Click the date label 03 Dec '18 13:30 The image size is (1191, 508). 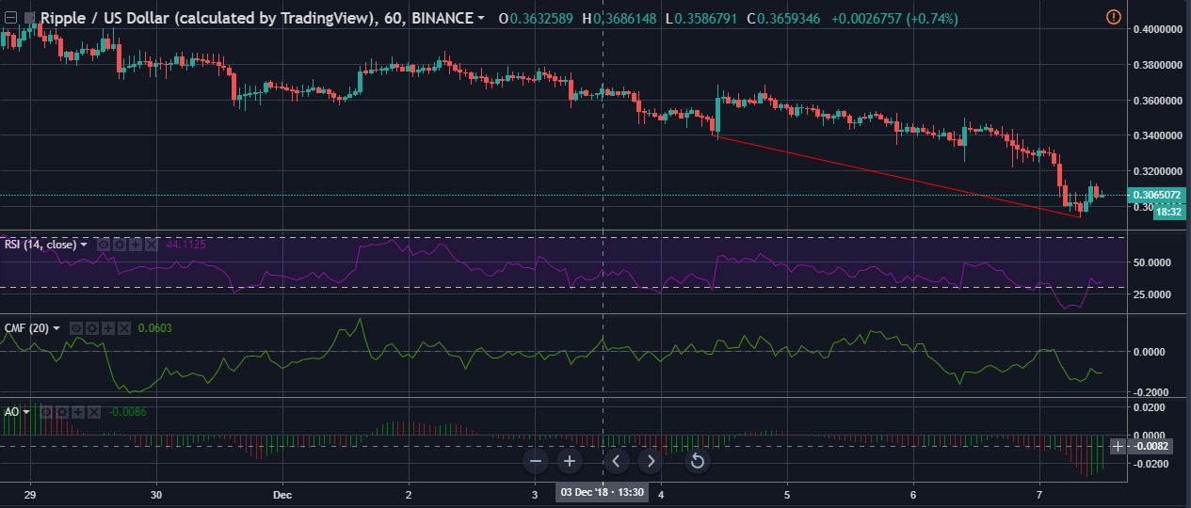pyautogui.click(x=602, y=493)
